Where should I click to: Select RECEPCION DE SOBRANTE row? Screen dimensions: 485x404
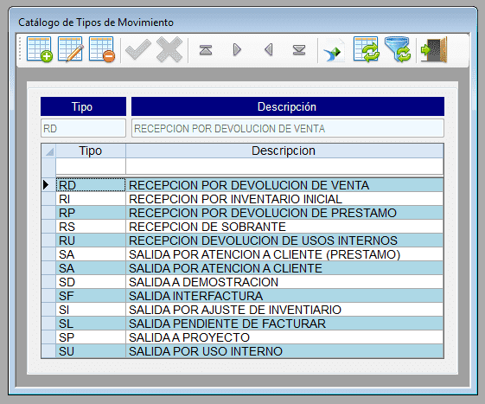pos(284,227)
